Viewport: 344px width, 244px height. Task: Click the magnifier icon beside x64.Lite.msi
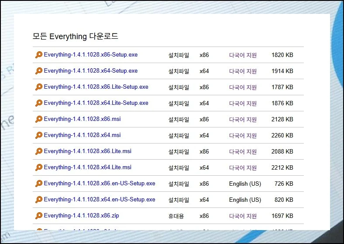tap(38, 167)
